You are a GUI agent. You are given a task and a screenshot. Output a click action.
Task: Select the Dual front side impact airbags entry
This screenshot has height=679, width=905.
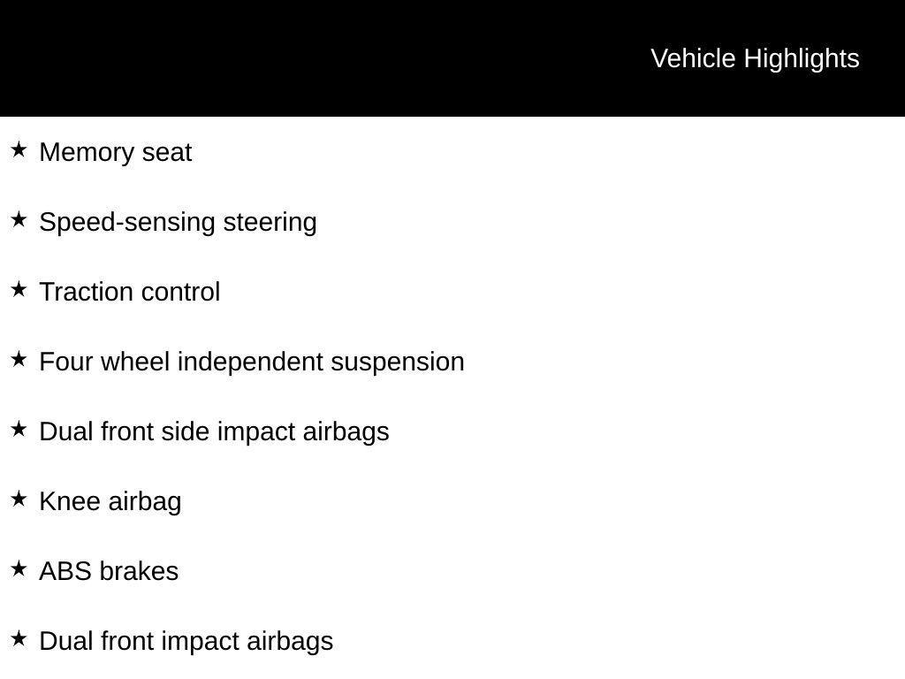click(214, 431)
